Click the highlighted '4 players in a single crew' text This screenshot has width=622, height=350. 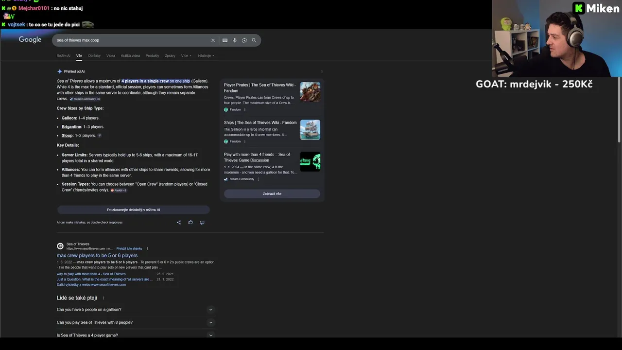click(x=155, y=81)
